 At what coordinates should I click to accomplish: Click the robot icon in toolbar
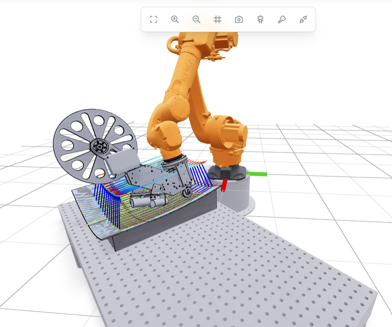(260, 19)
